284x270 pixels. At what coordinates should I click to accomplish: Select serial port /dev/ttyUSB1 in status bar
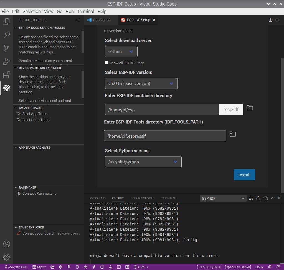click(16, 267)
